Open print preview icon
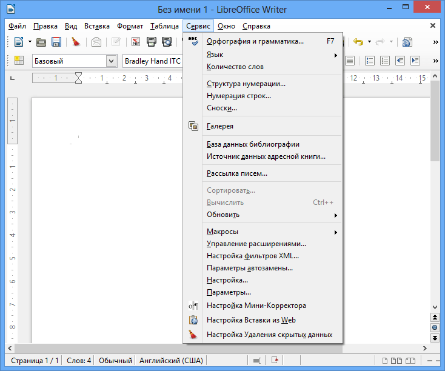 point(167,42)
